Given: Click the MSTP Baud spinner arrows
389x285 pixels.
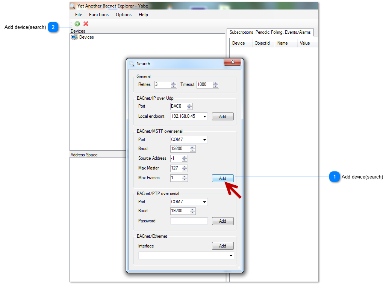Looking at the screenshot, I should (192, 149).
